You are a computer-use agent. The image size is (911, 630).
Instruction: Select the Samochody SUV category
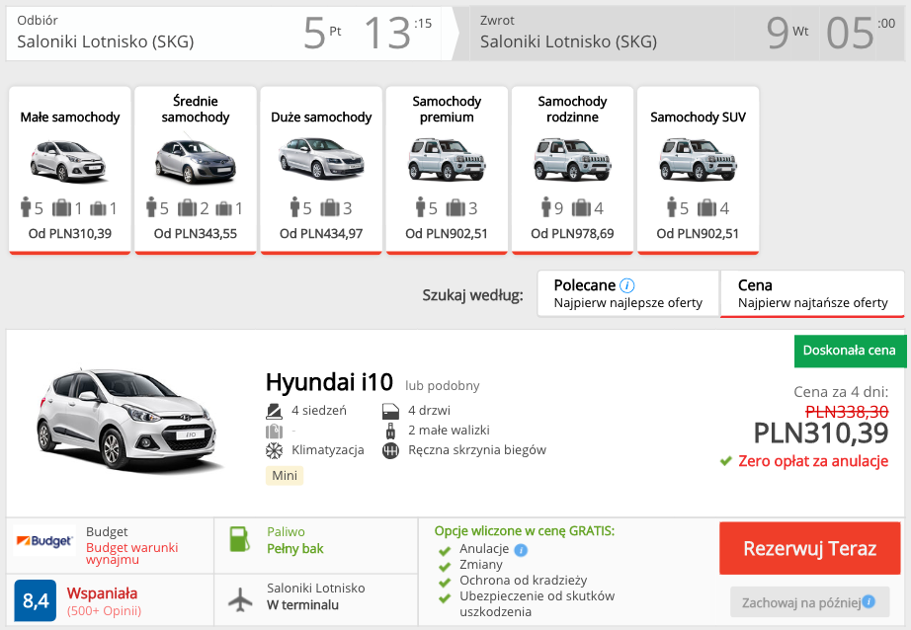[x=698, y=170]
